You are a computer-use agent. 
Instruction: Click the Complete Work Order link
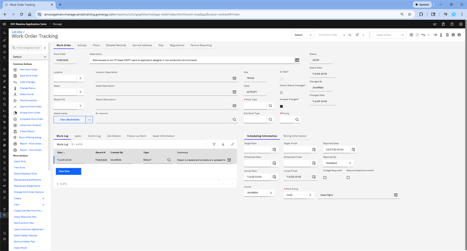31,119
